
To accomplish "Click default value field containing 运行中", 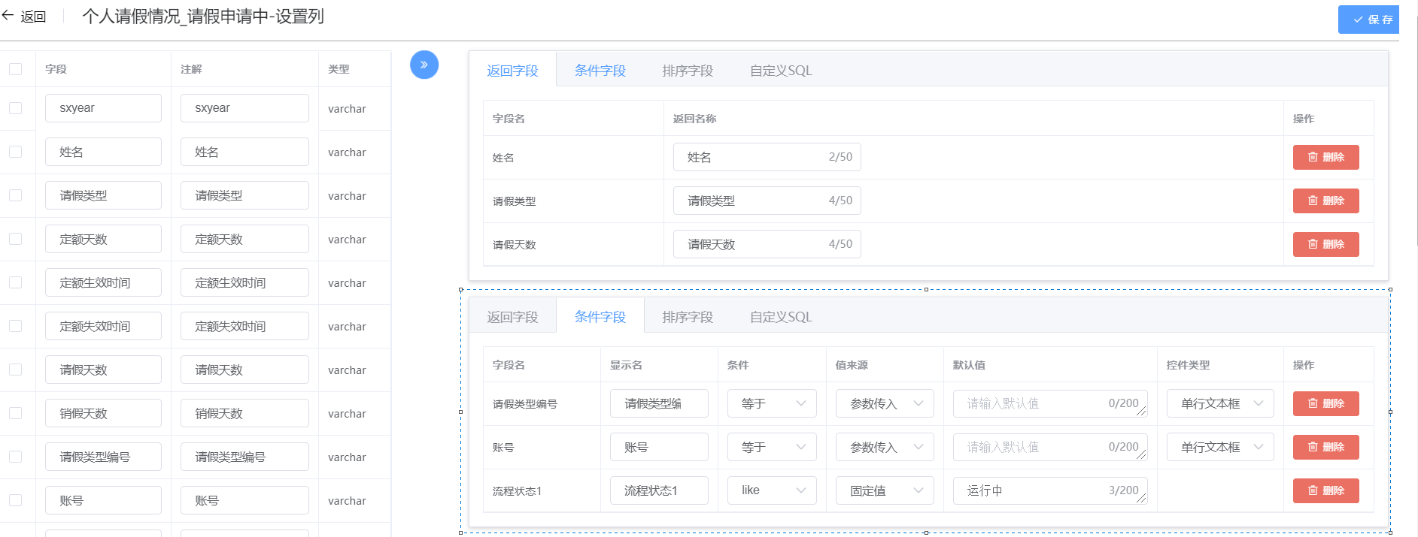I will coord(1038,490).
